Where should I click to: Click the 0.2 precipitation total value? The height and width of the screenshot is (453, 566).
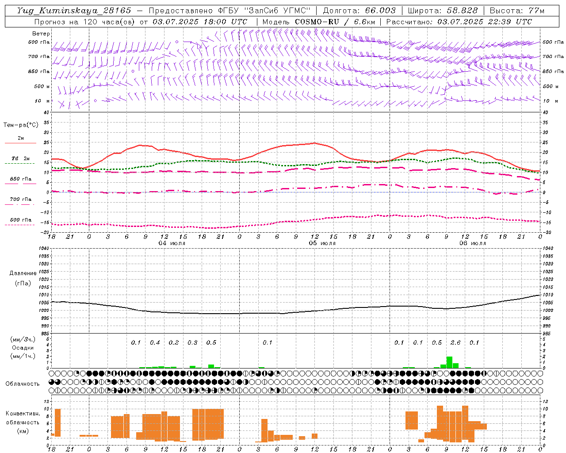(x=174, y=342)
